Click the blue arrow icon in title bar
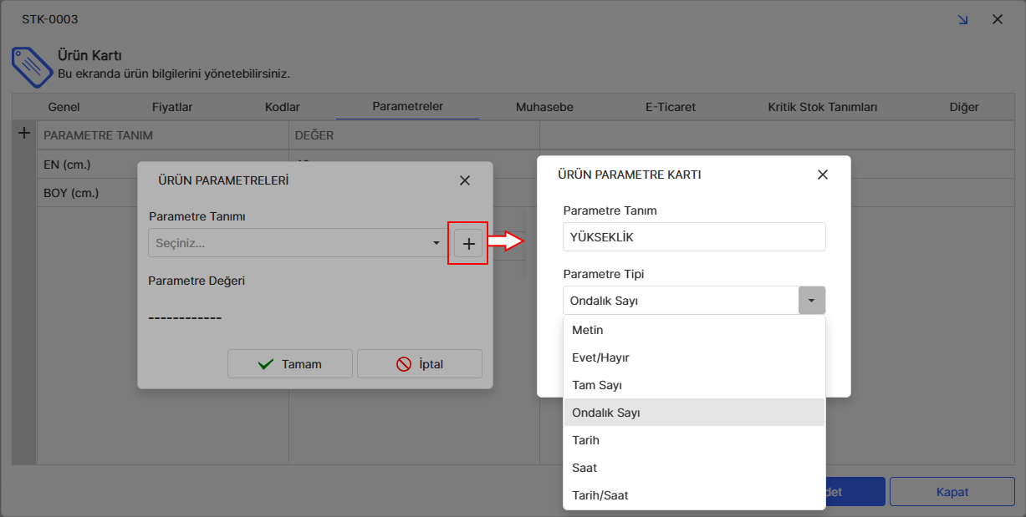The width and height of the screenshot is (1026, 517). pyautogui.click(x=962, y=19)
